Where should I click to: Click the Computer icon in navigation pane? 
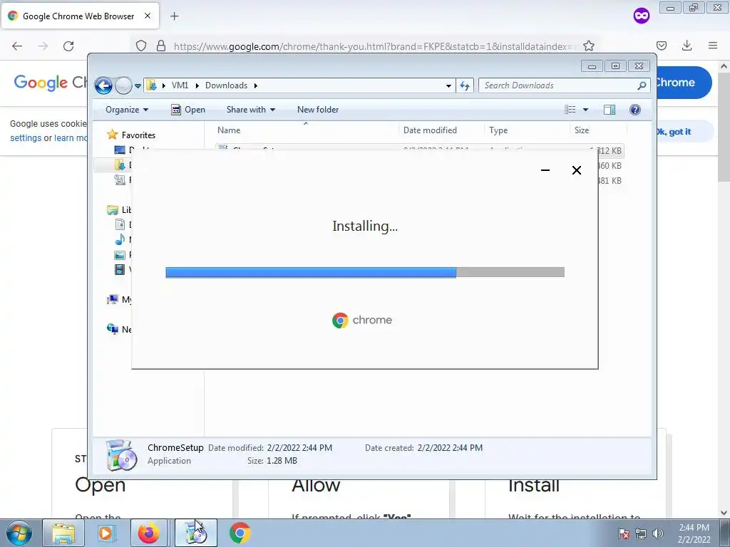(x=112, y=300)
